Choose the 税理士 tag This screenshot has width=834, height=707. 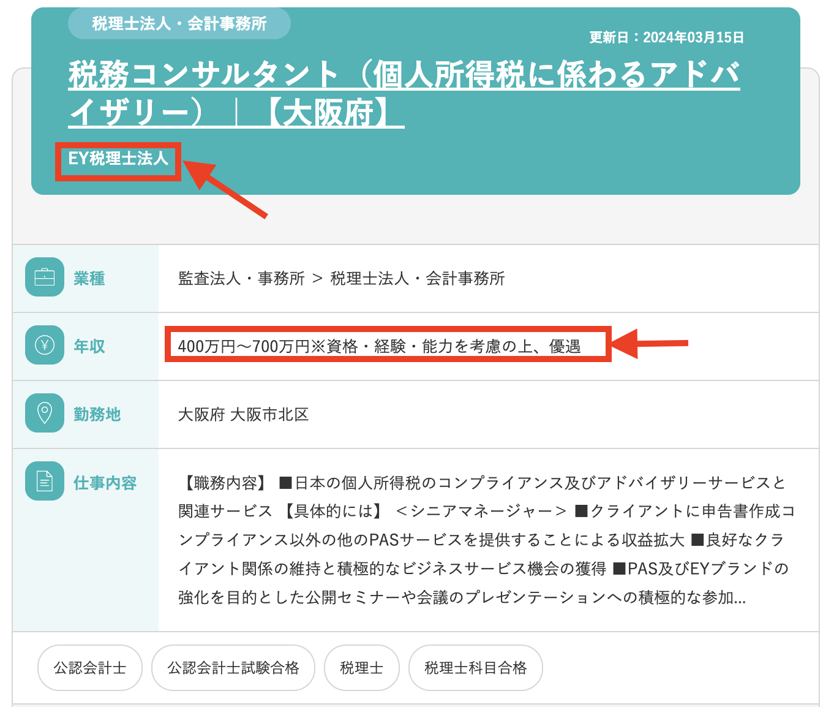pyautogui.click(x=362, y=668)
